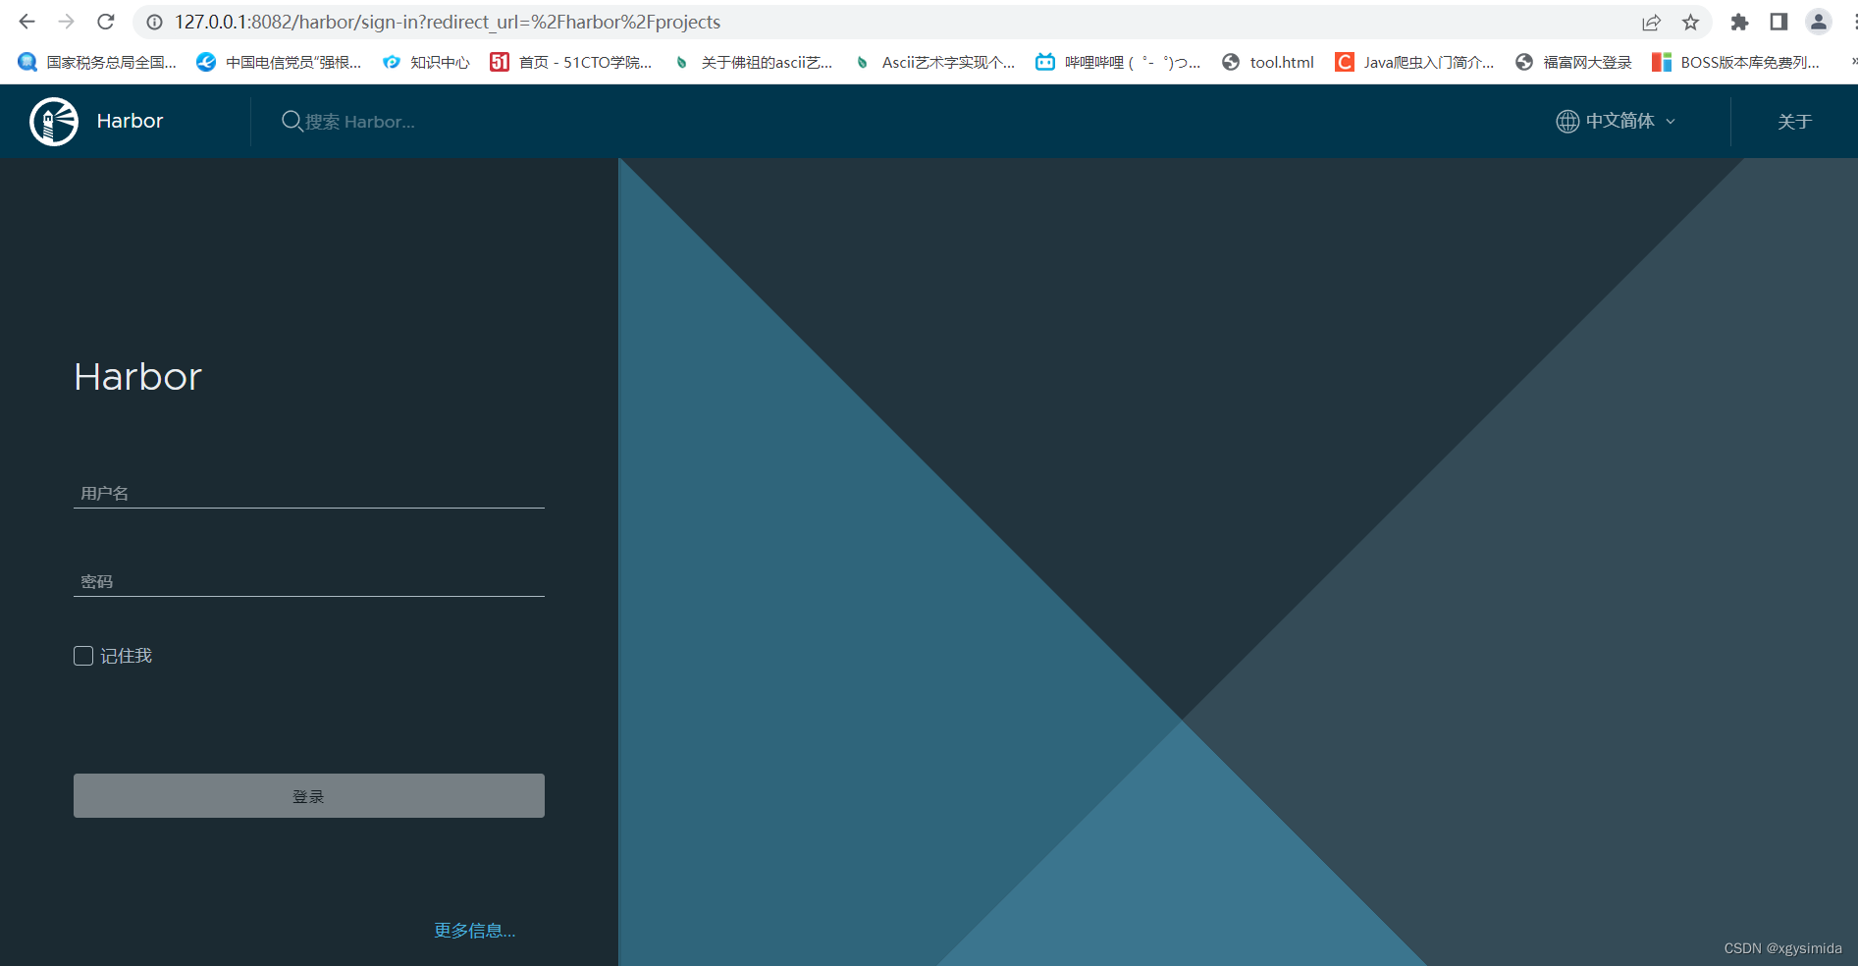Enable the 记住我 checkbox
Image resolution: width=1858 pixels, height=966 pixels.
(82, 655)
